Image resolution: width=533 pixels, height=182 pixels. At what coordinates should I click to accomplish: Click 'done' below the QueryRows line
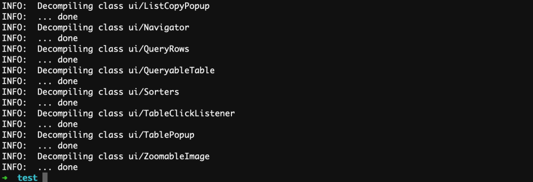click(x=68, y=60)
